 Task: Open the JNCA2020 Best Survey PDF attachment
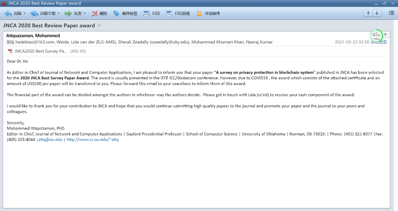coord(41,51)
